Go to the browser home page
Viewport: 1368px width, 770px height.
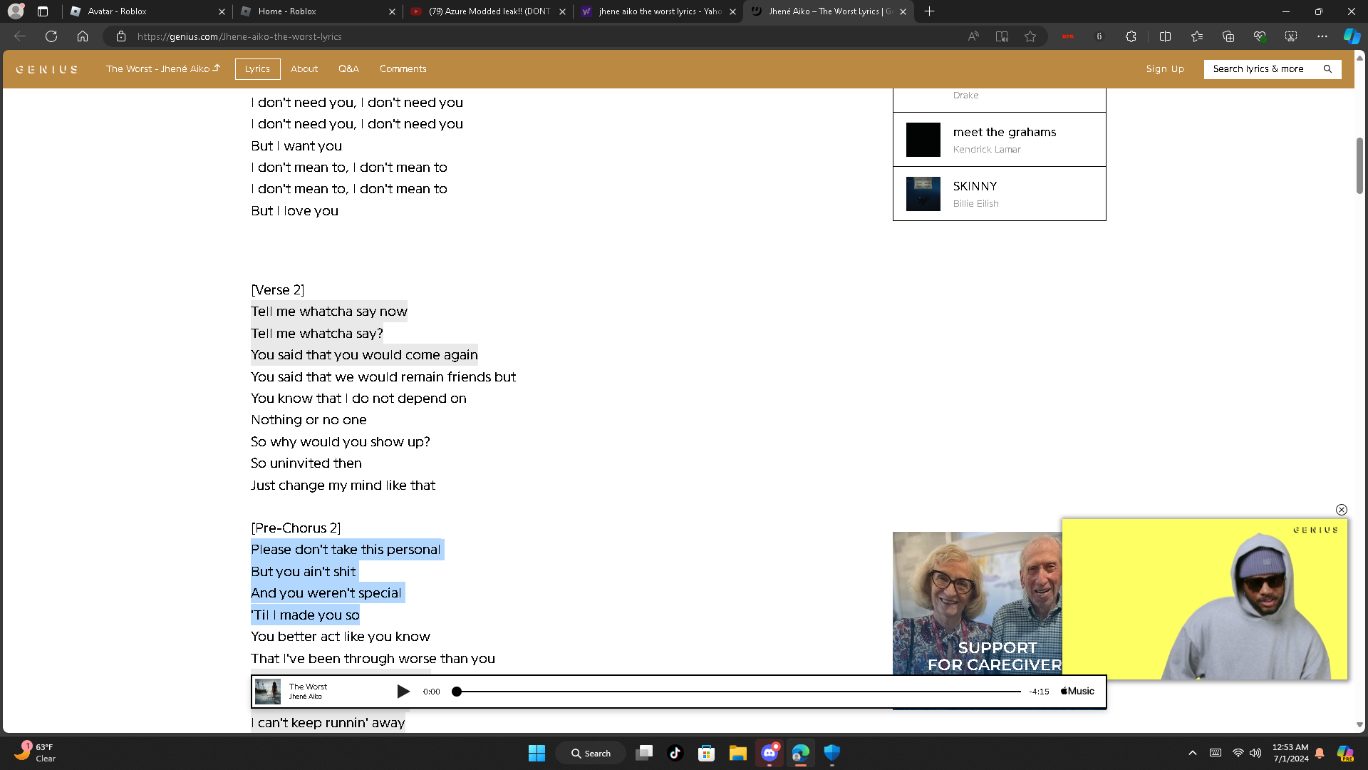83,36
